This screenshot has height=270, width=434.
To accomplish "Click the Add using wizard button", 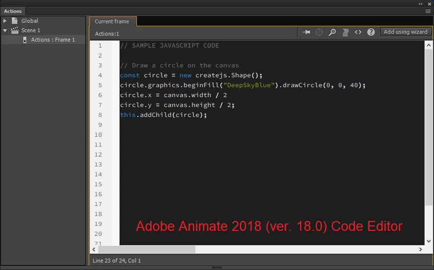I will click(x=406, y=32).
